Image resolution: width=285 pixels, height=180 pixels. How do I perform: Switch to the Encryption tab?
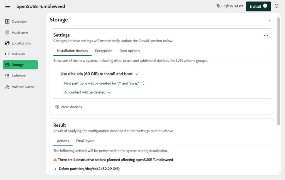104,51
